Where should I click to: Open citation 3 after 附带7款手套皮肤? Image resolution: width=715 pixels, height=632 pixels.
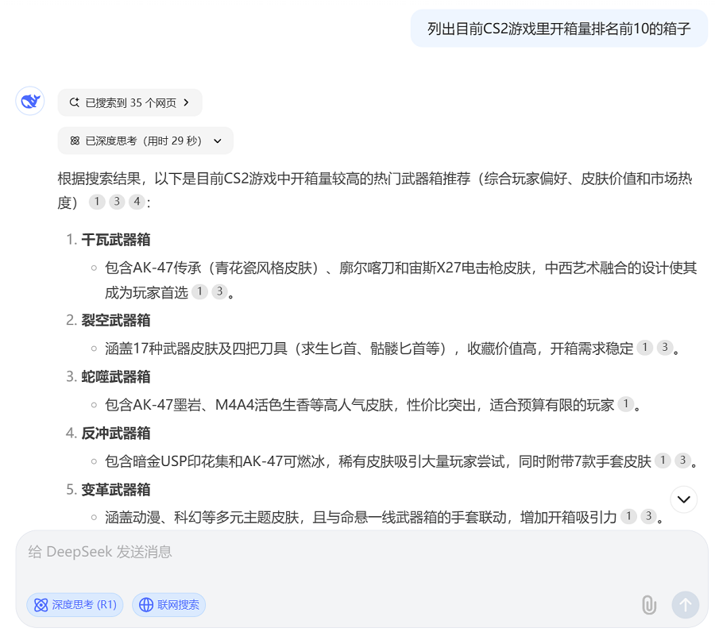click(682, 461)
